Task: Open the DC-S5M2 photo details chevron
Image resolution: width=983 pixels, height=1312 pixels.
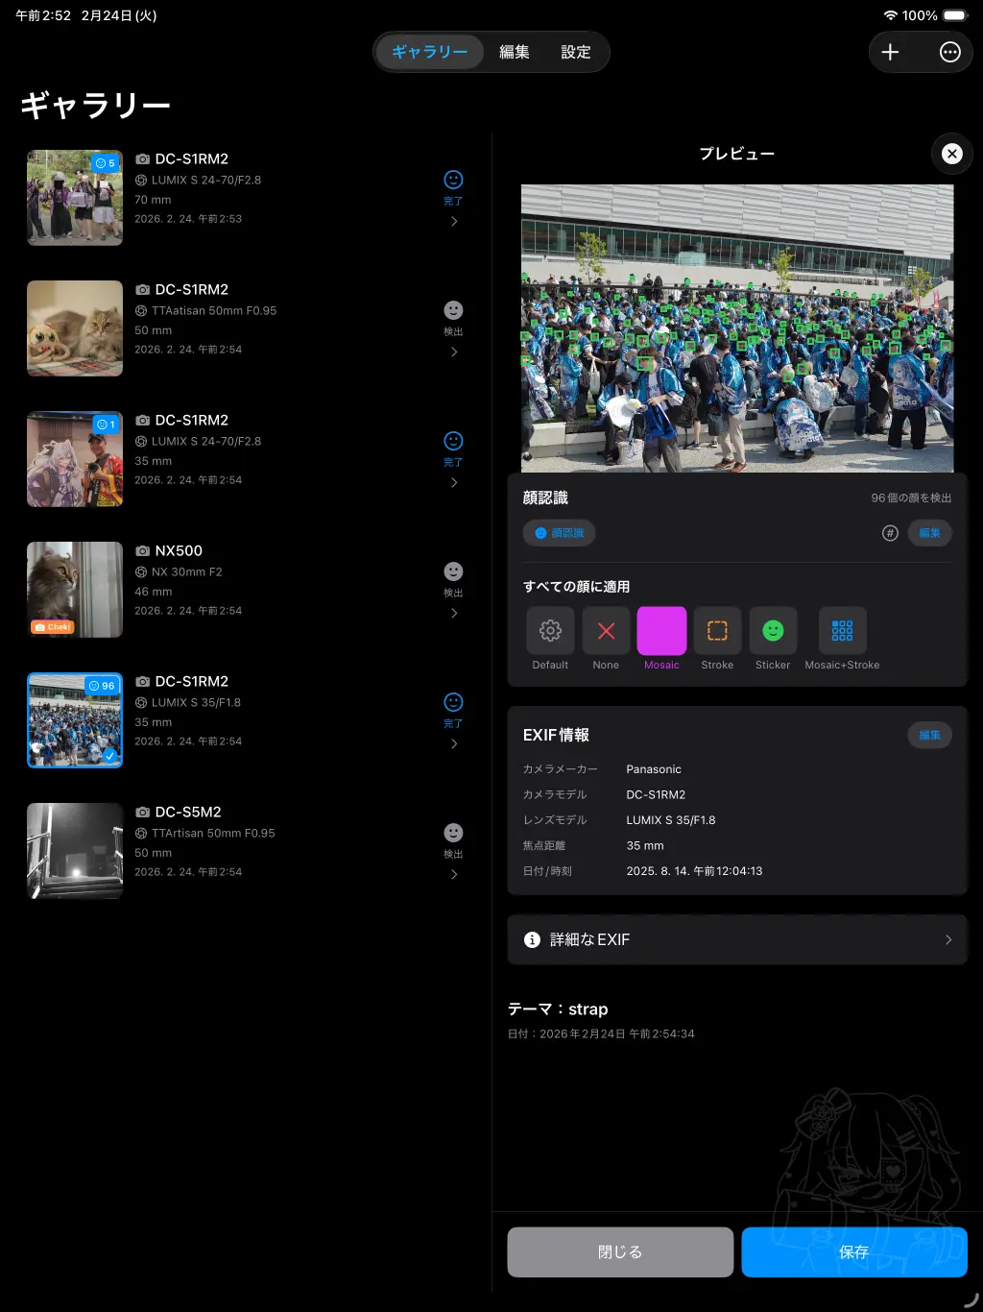Action: coord(452,874)
